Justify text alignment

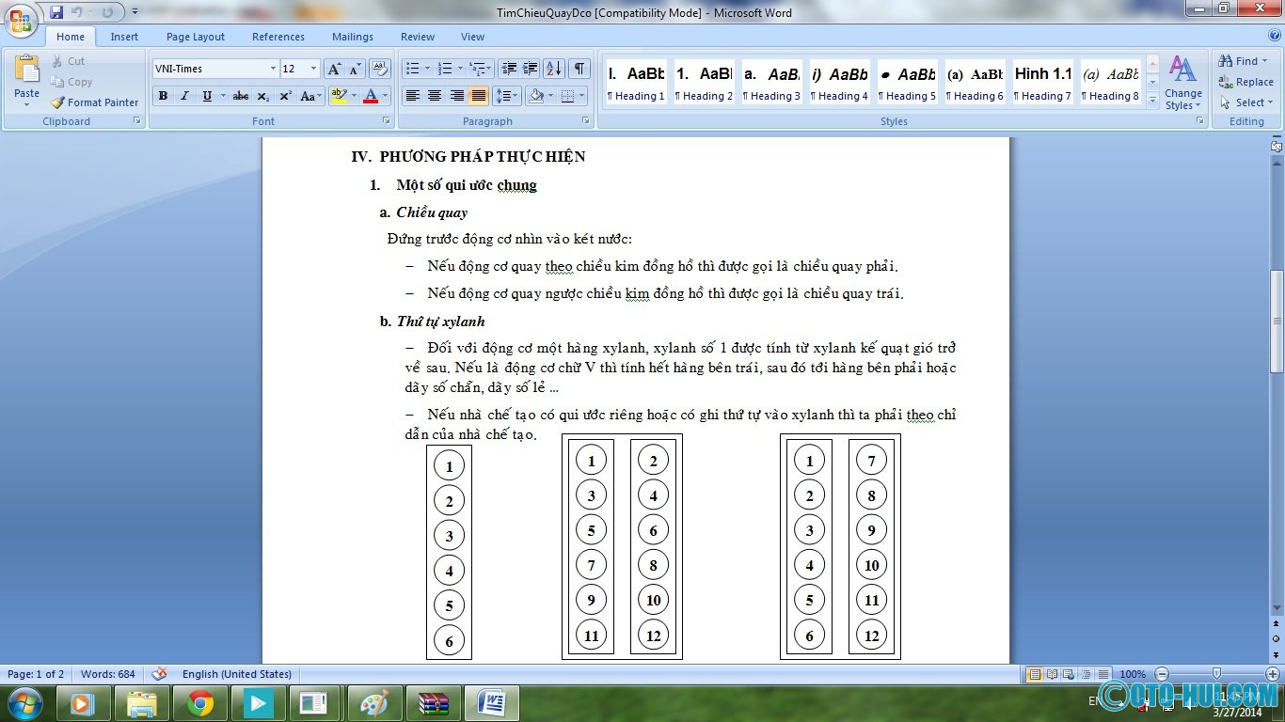click(x=479, y=96)
